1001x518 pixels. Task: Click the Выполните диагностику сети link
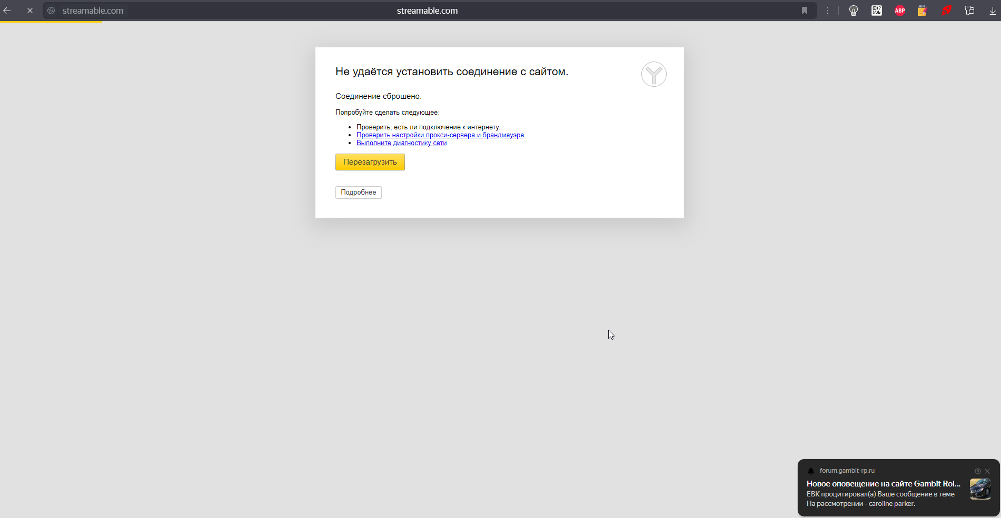pyautogui.click(x=401, y=143)
